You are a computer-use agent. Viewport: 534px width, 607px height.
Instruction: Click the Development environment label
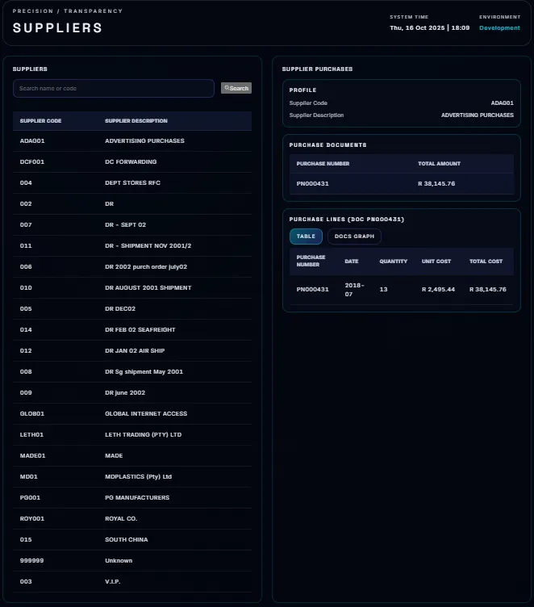499,28
